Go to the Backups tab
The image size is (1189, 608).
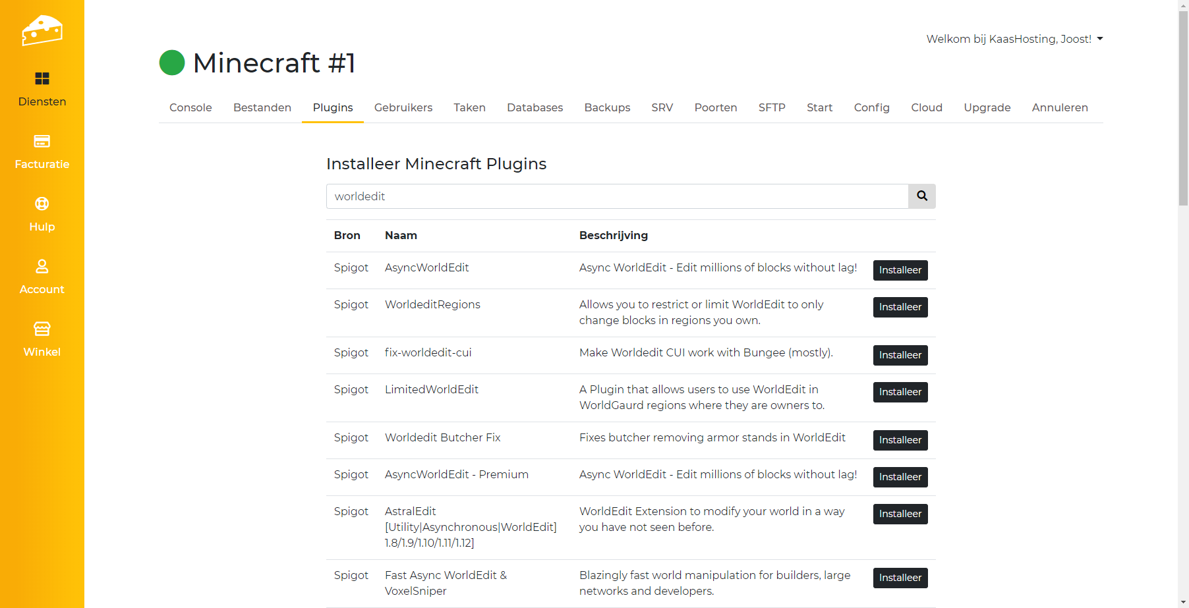607,107
